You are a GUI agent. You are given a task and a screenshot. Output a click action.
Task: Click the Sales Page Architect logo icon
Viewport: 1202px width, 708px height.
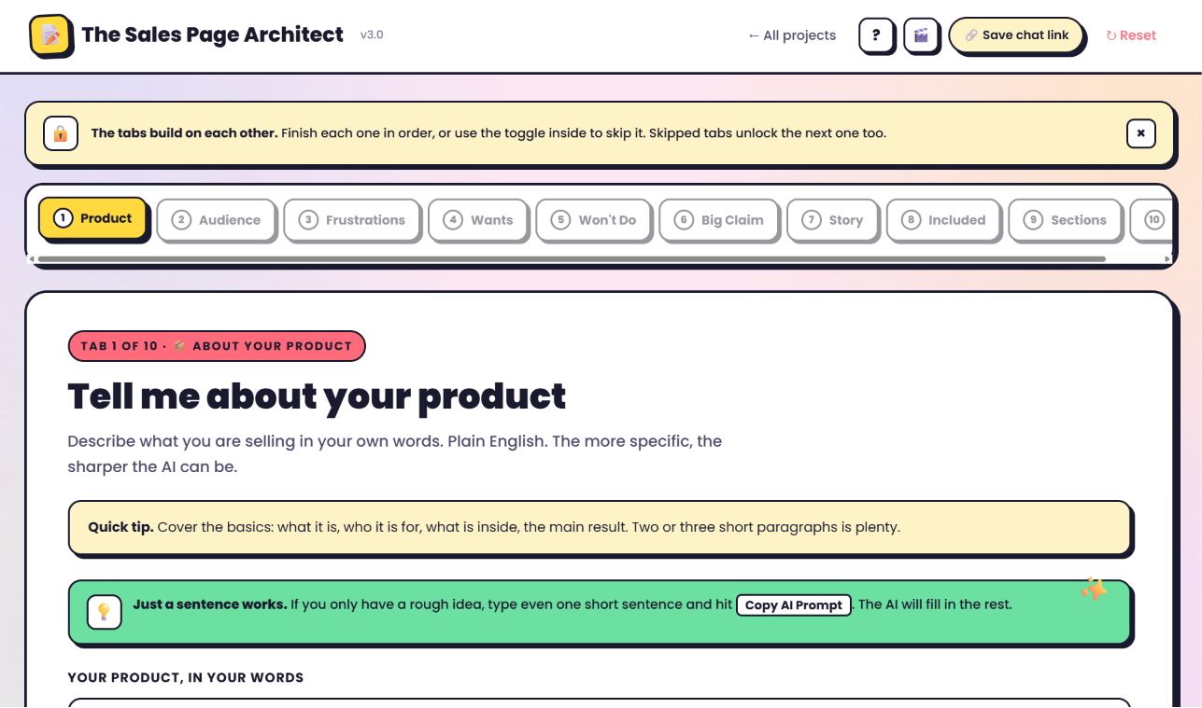click(50, 35)
